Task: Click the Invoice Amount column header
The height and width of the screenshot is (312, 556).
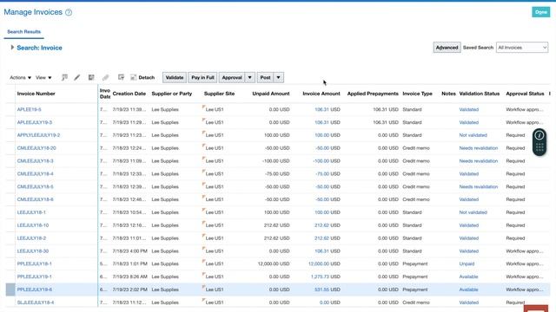Action: [321, 94]
